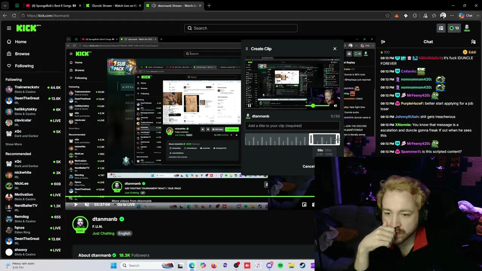Open the Kick hamburger sidebar menu
This screenshot has width=482, height=271.
[9, 28]
